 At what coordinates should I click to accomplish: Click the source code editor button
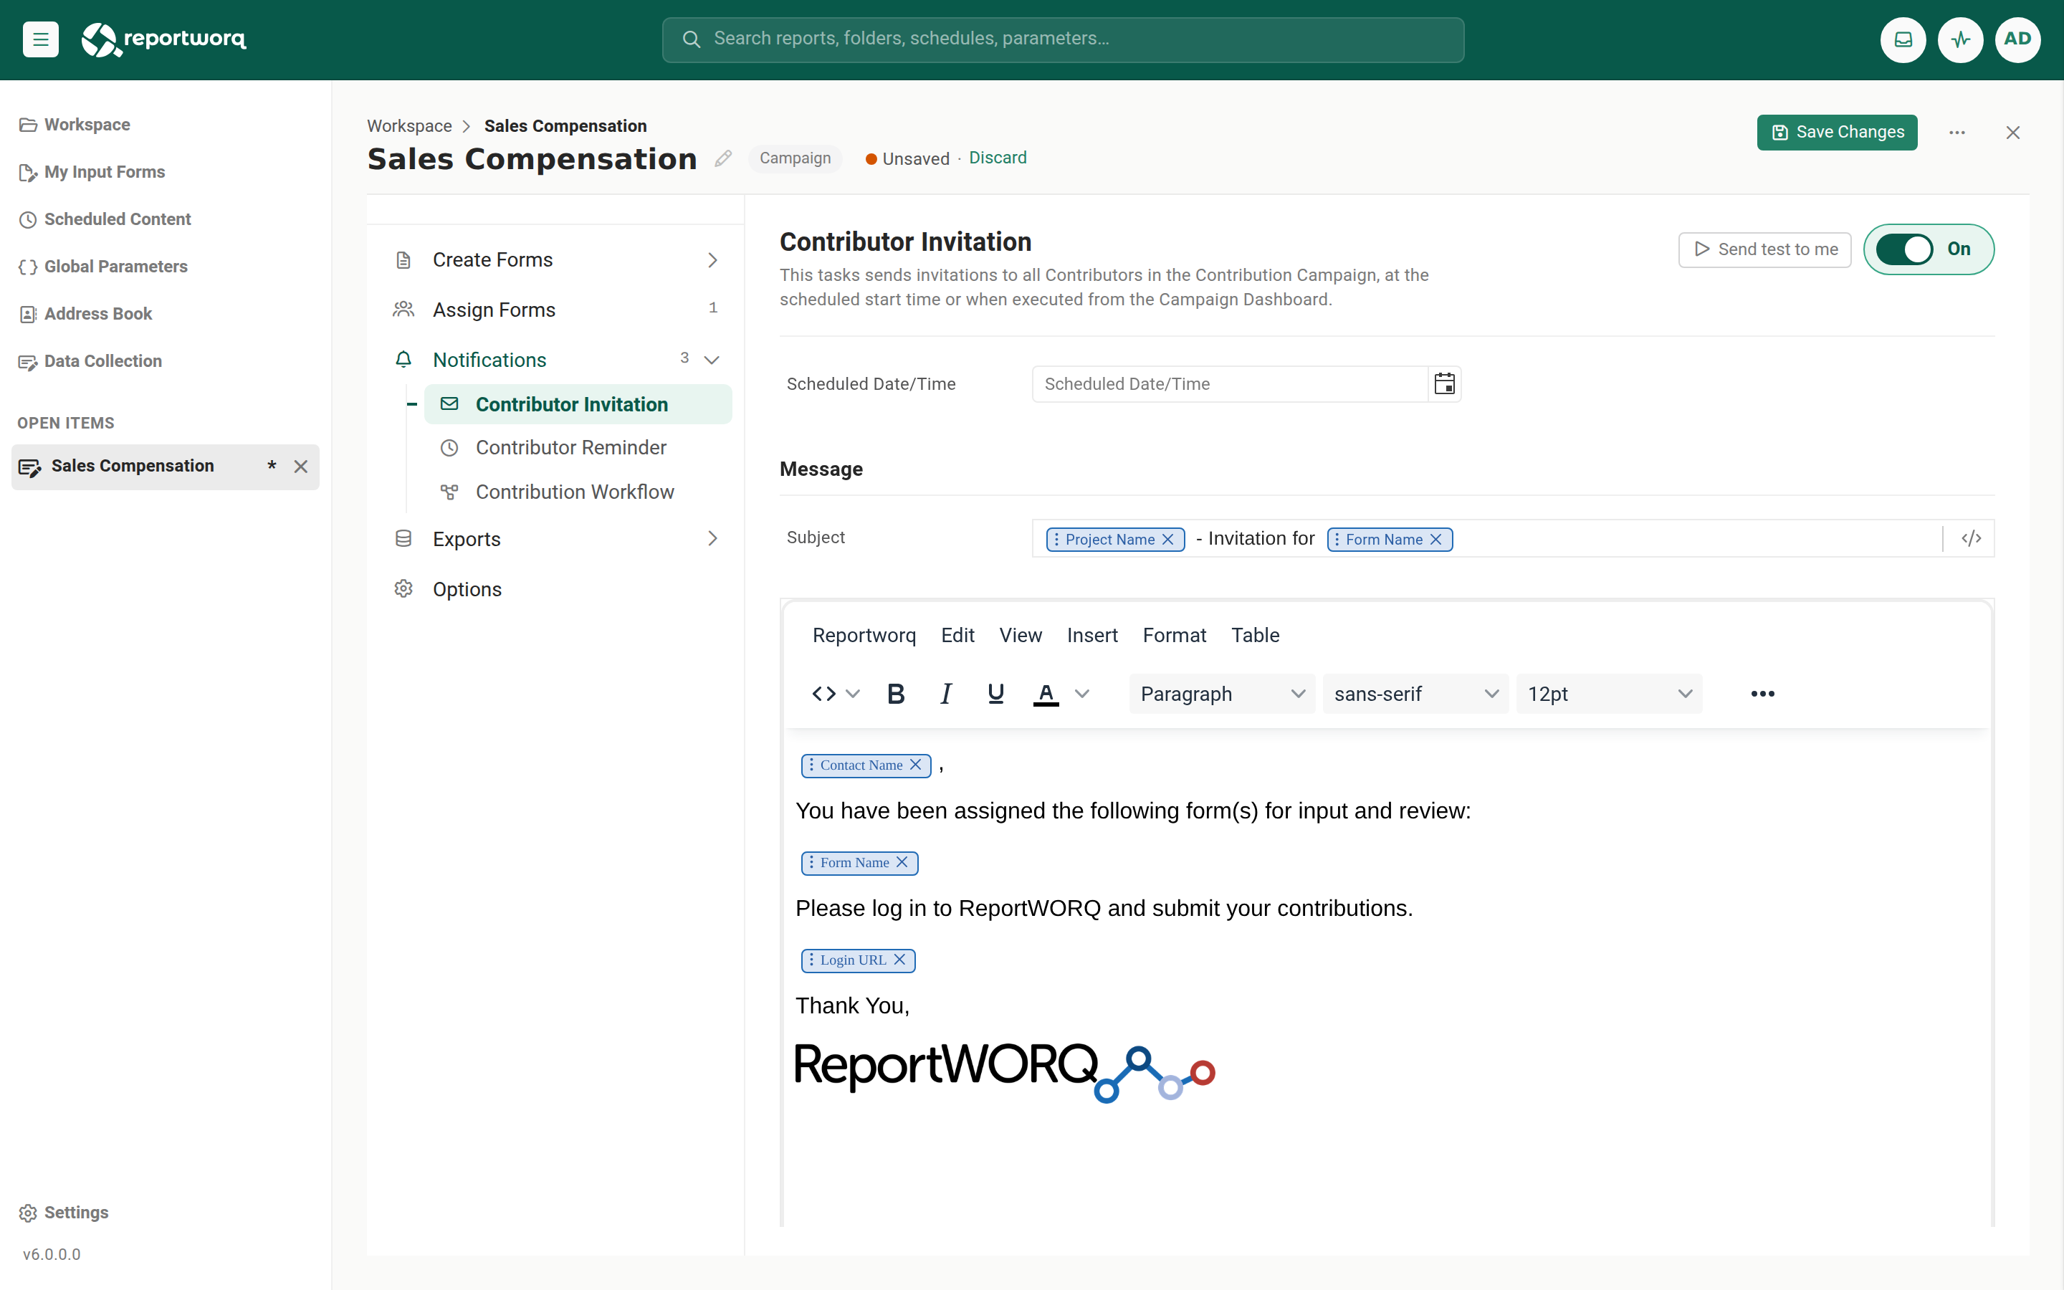tap(824, 694)
